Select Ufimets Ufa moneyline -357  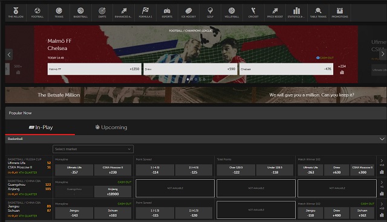pyautogui.click(x=74, y=170)
